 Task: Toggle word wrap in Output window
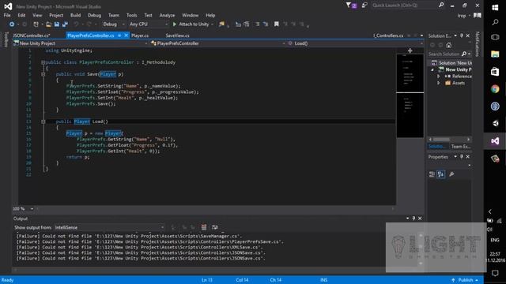[214, 227]
